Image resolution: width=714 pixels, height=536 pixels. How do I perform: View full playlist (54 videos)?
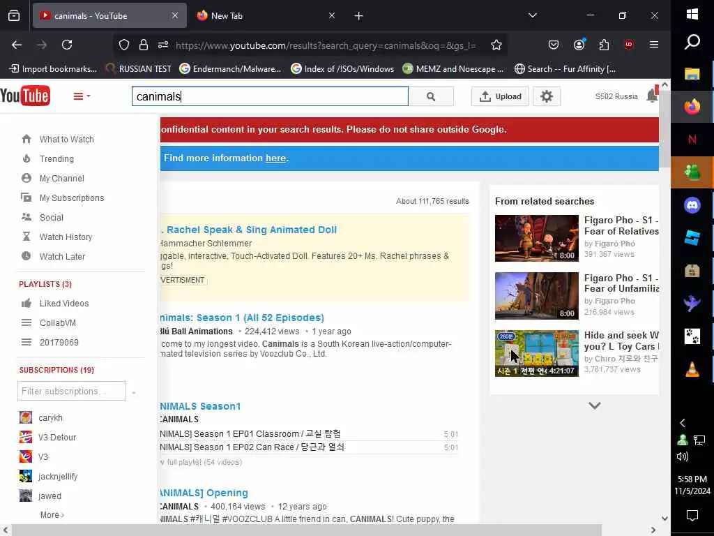pyautogui.click(x=201, y=462)
